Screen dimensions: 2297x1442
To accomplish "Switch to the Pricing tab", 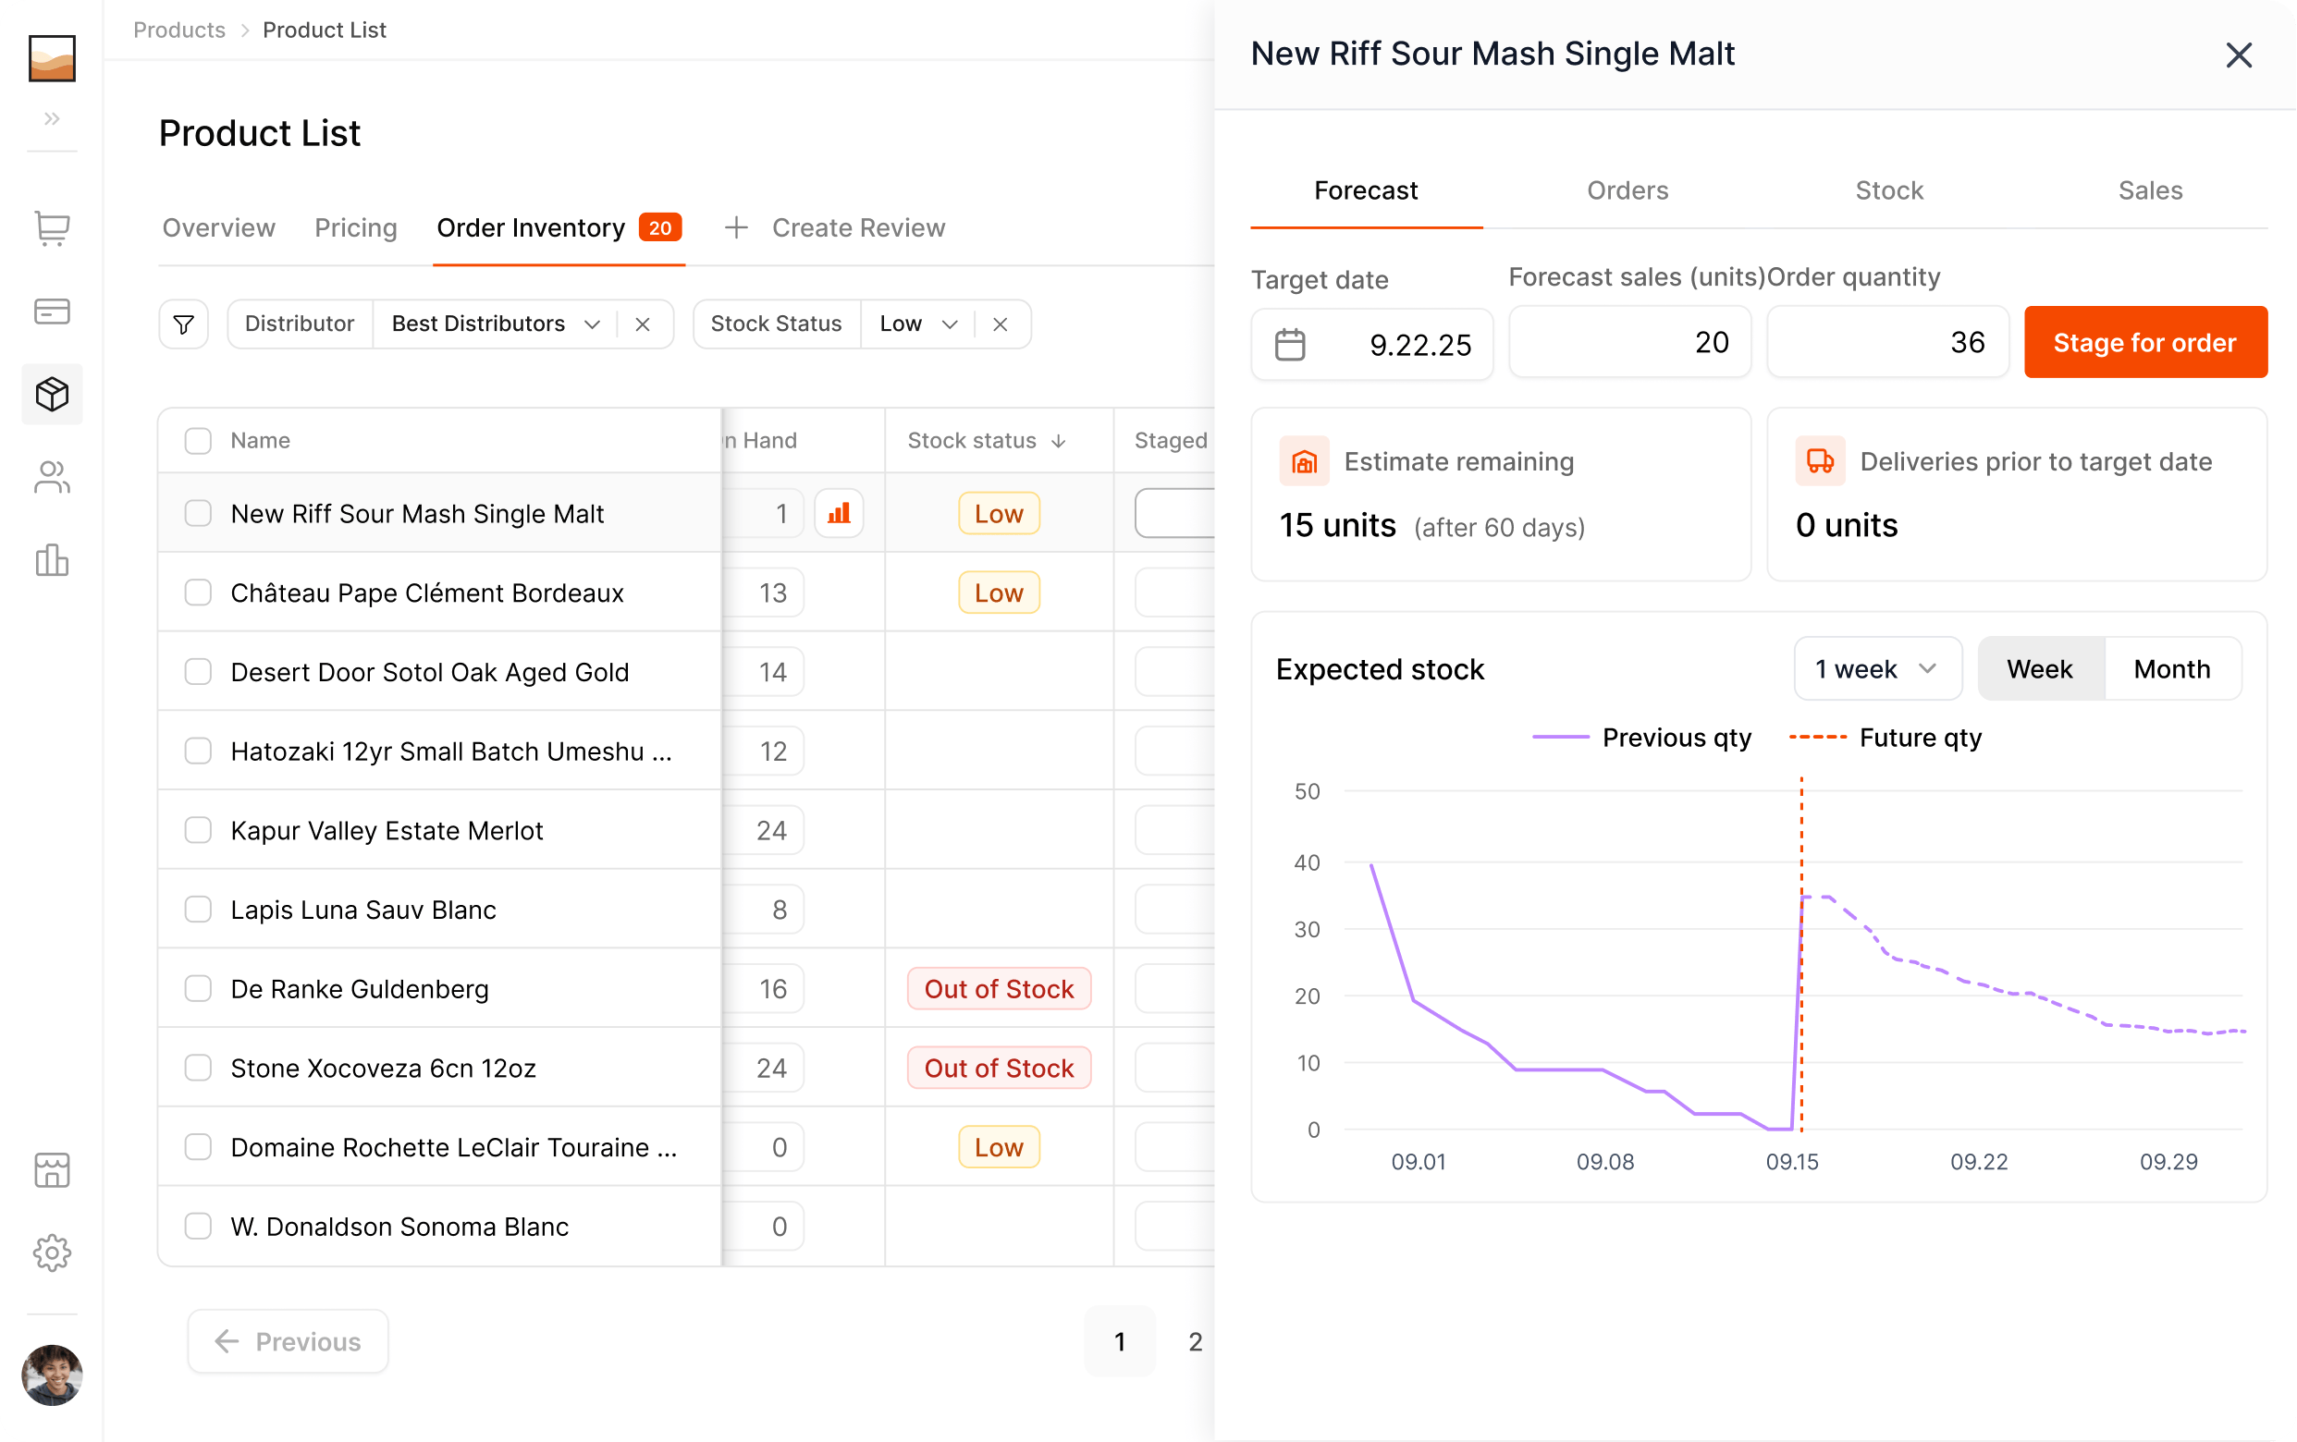I will click(355, 228).
